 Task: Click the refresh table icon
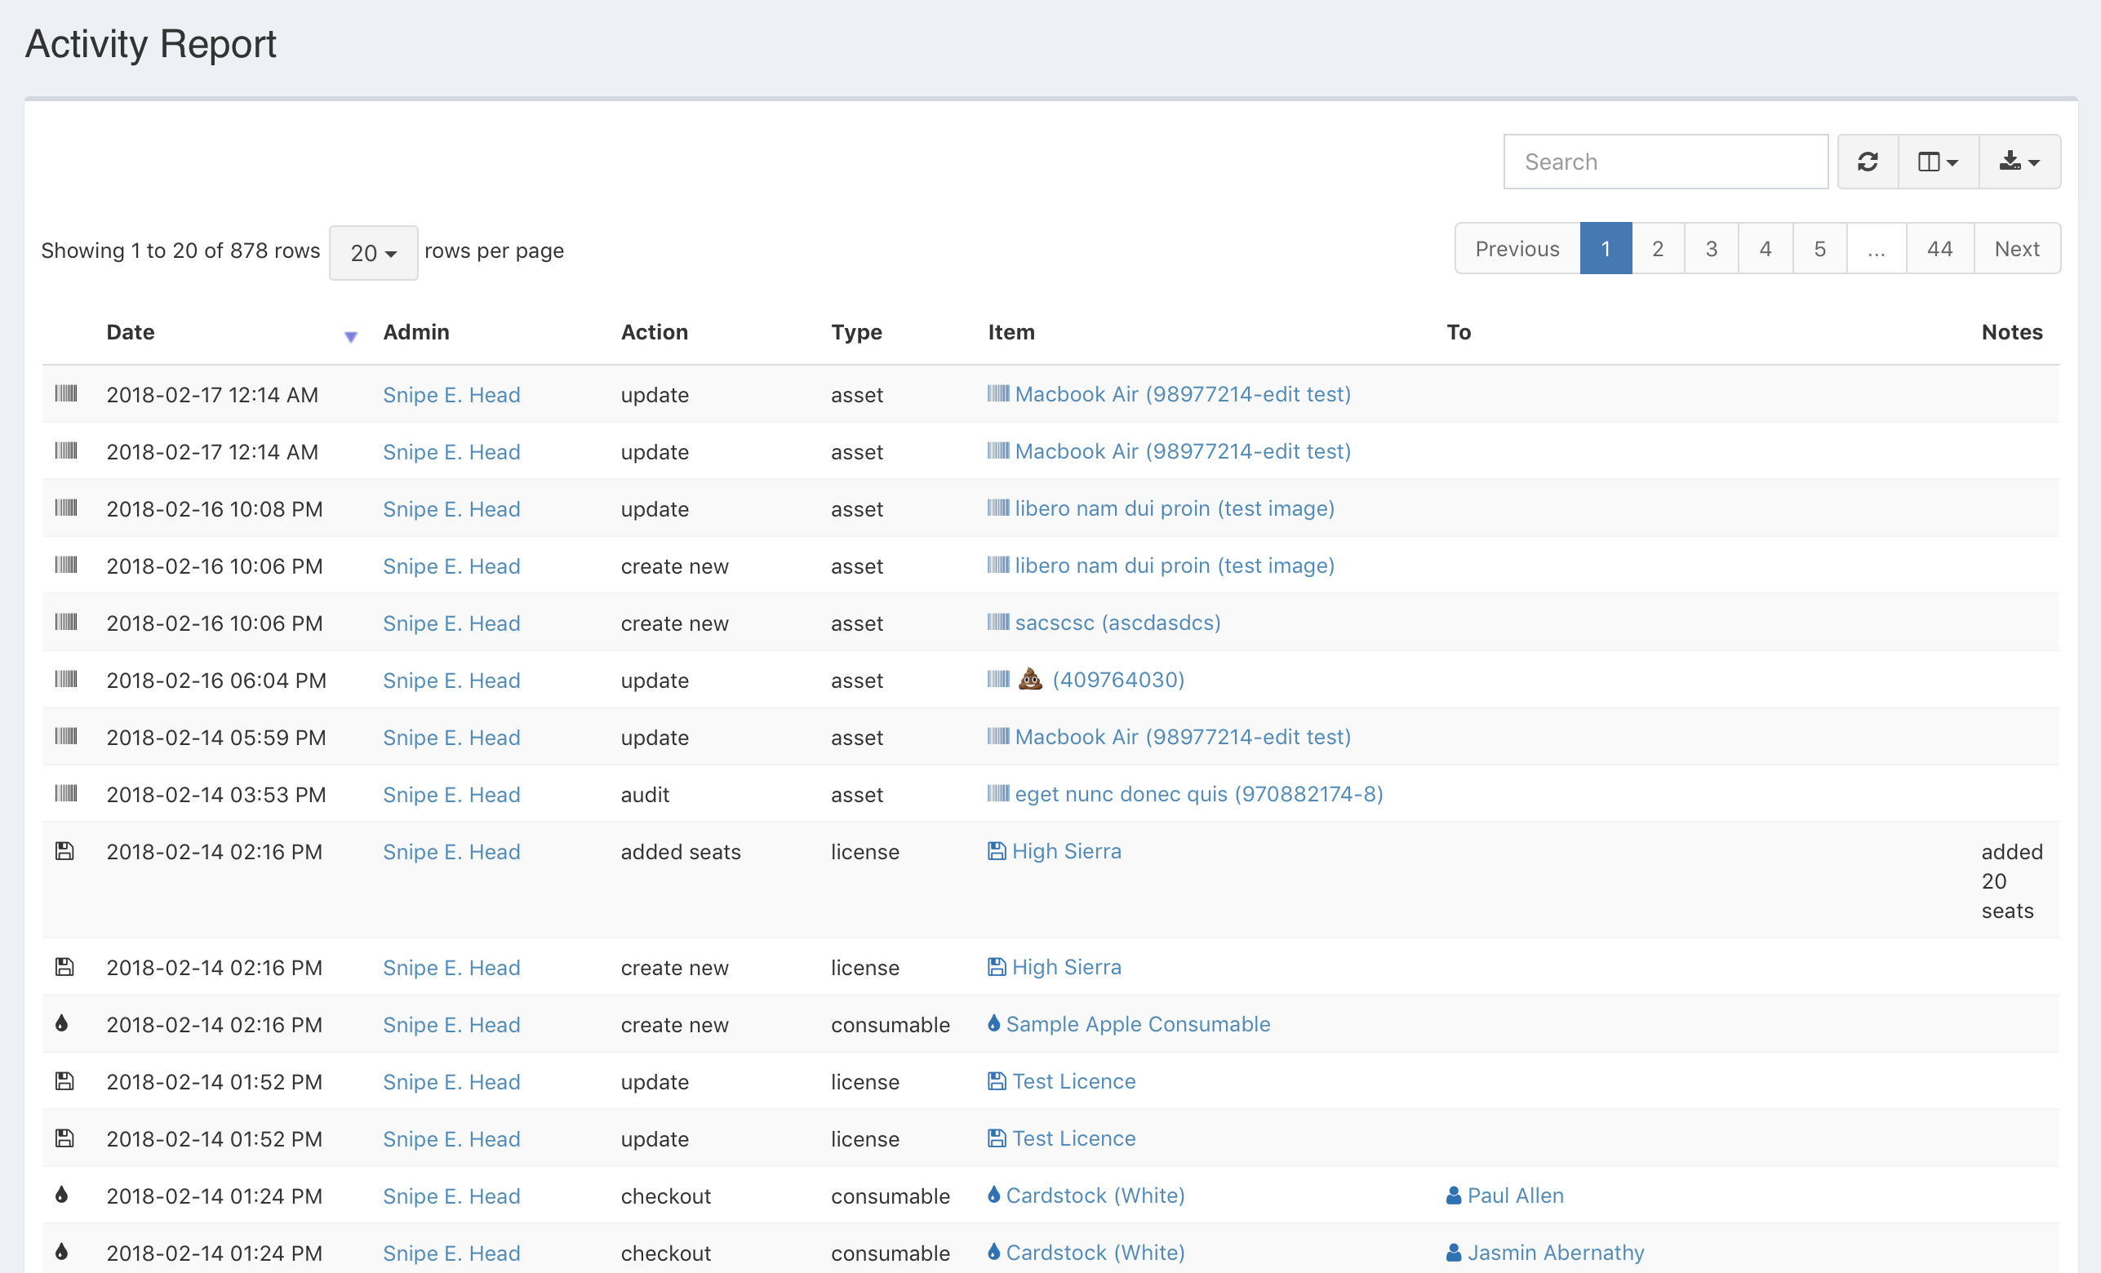(1868, 161)
